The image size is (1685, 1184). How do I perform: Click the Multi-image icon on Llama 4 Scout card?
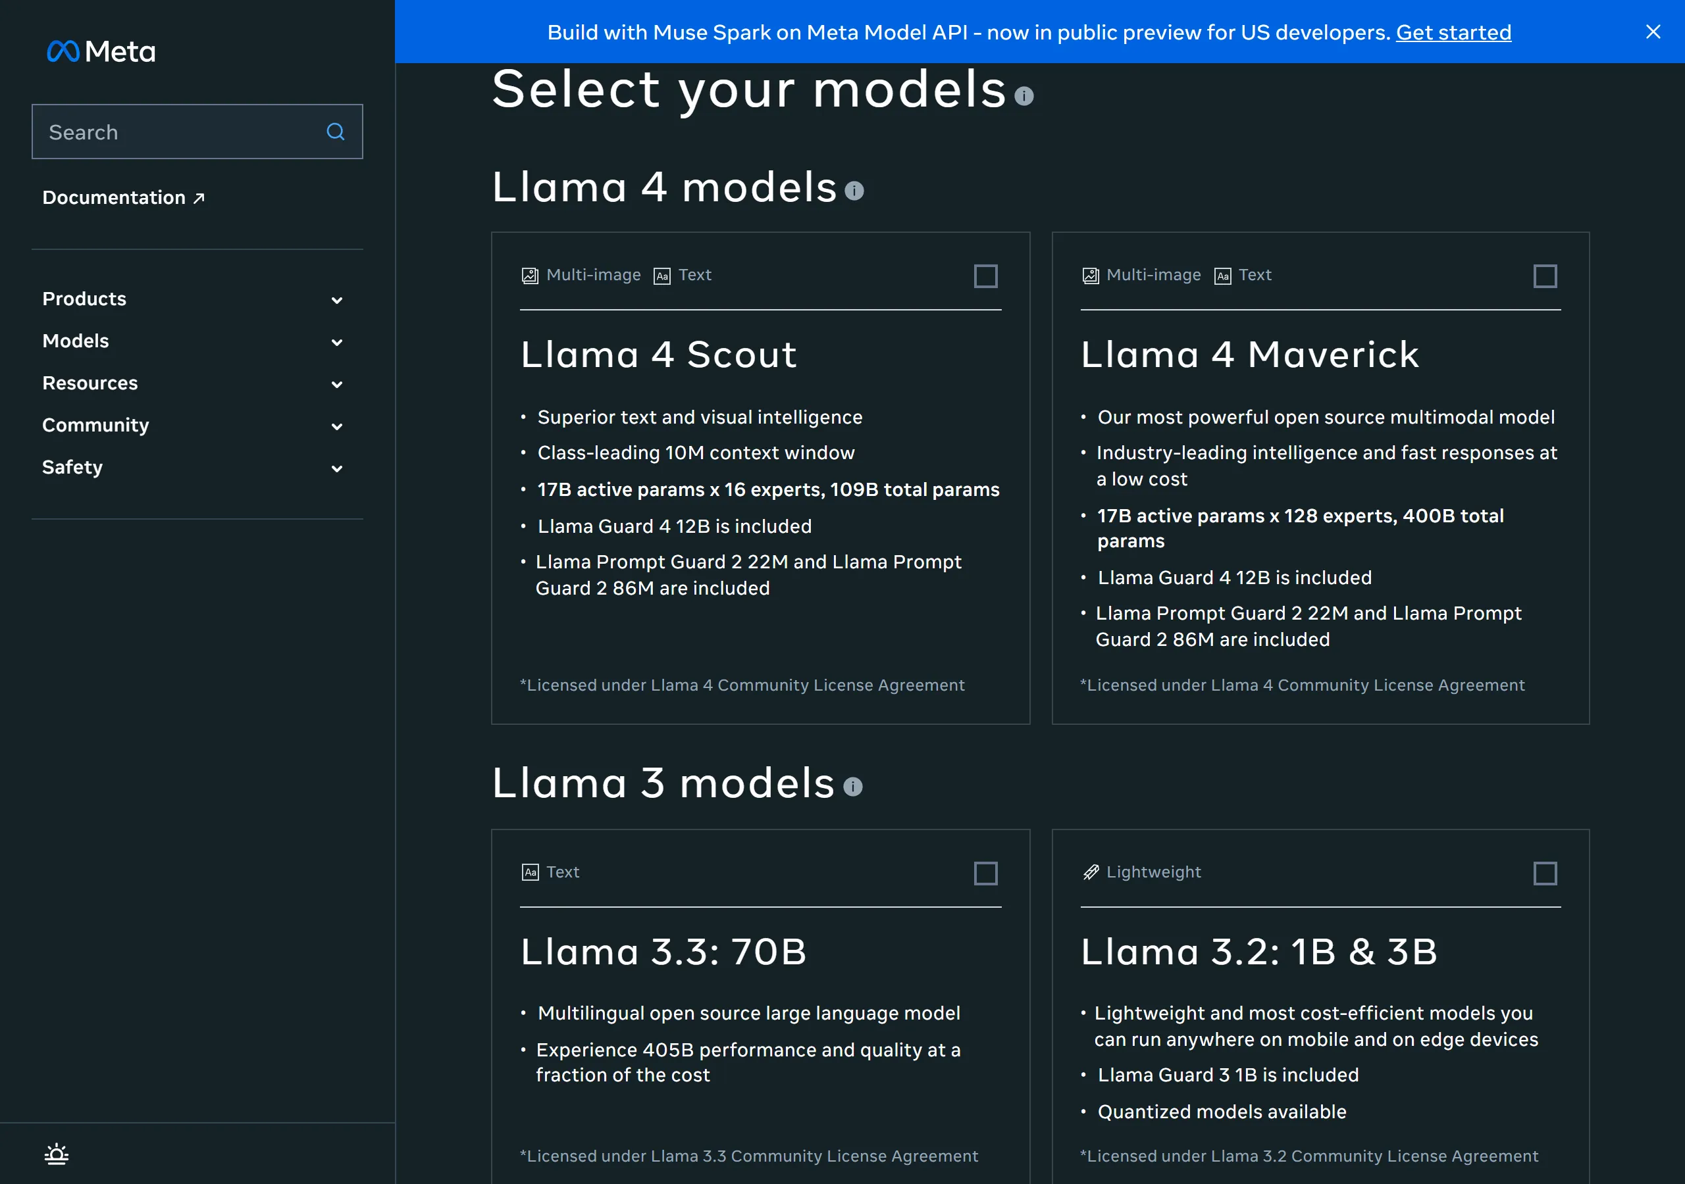pyautogui.click(x=530, y=275)
